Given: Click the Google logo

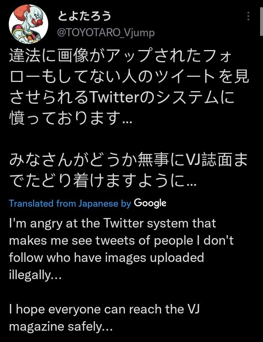Looking at the screenshot, I should [150, 203].
